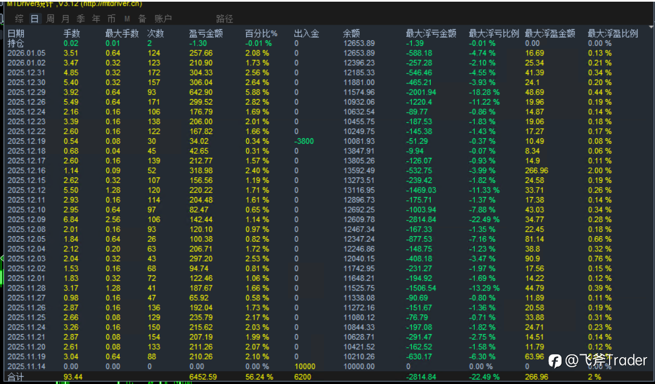Click the 642.90 profit value
This screenshot has height=384, width=655.
201,92
